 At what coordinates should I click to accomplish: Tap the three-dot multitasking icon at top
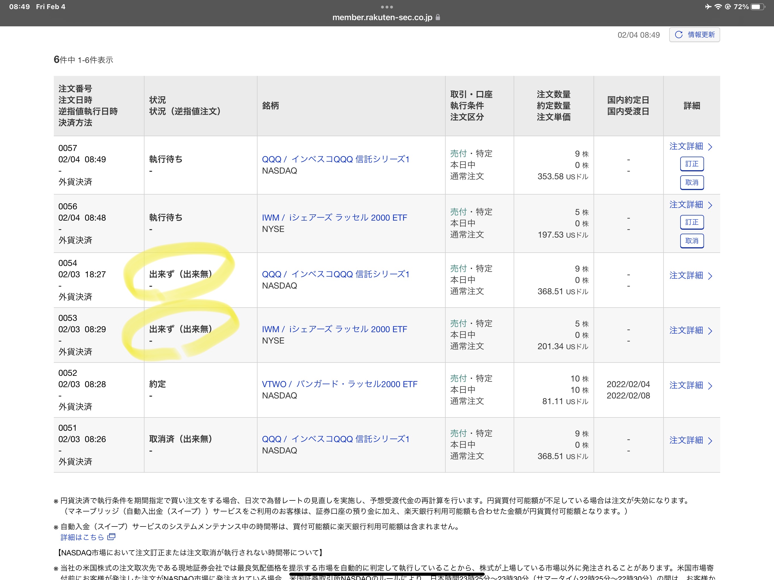point(387,7)
